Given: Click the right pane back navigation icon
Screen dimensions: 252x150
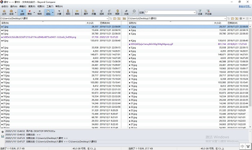Looking at the screenshot, I should coord(241,19).
